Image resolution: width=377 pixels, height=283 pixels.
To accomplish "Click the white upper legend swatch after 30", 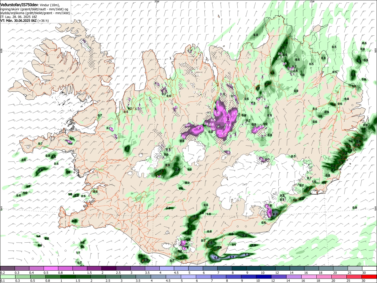I will tap(369, 268).
